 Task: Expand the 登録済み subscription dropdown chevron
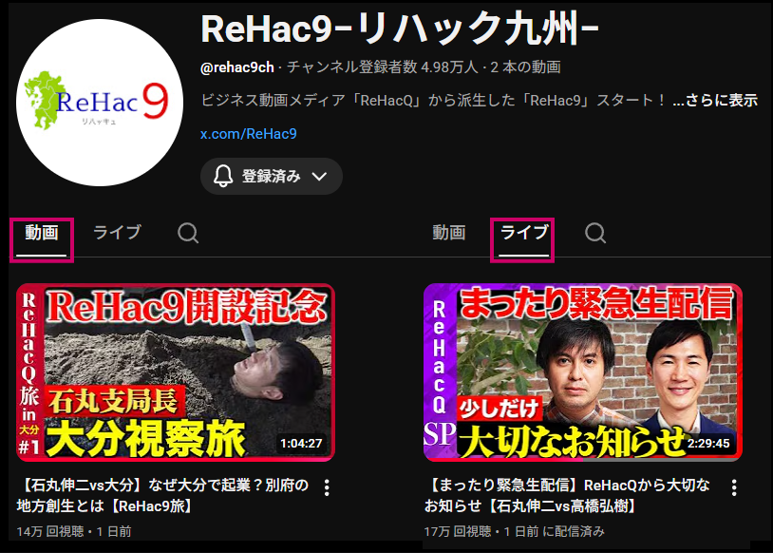pos(319,176)
